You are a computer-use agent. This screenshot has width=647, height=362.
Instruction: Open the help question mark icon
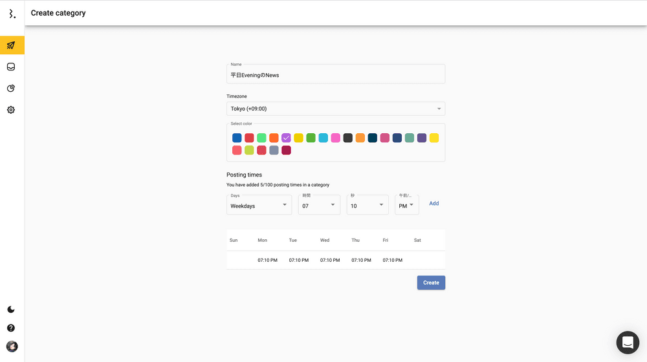[11, 328]
